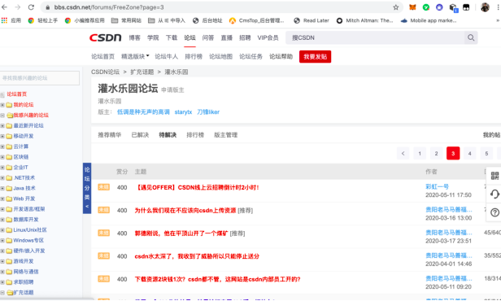
Task: Open customer service headset icon
Action: pyautogui.click(x=494, y=194)
